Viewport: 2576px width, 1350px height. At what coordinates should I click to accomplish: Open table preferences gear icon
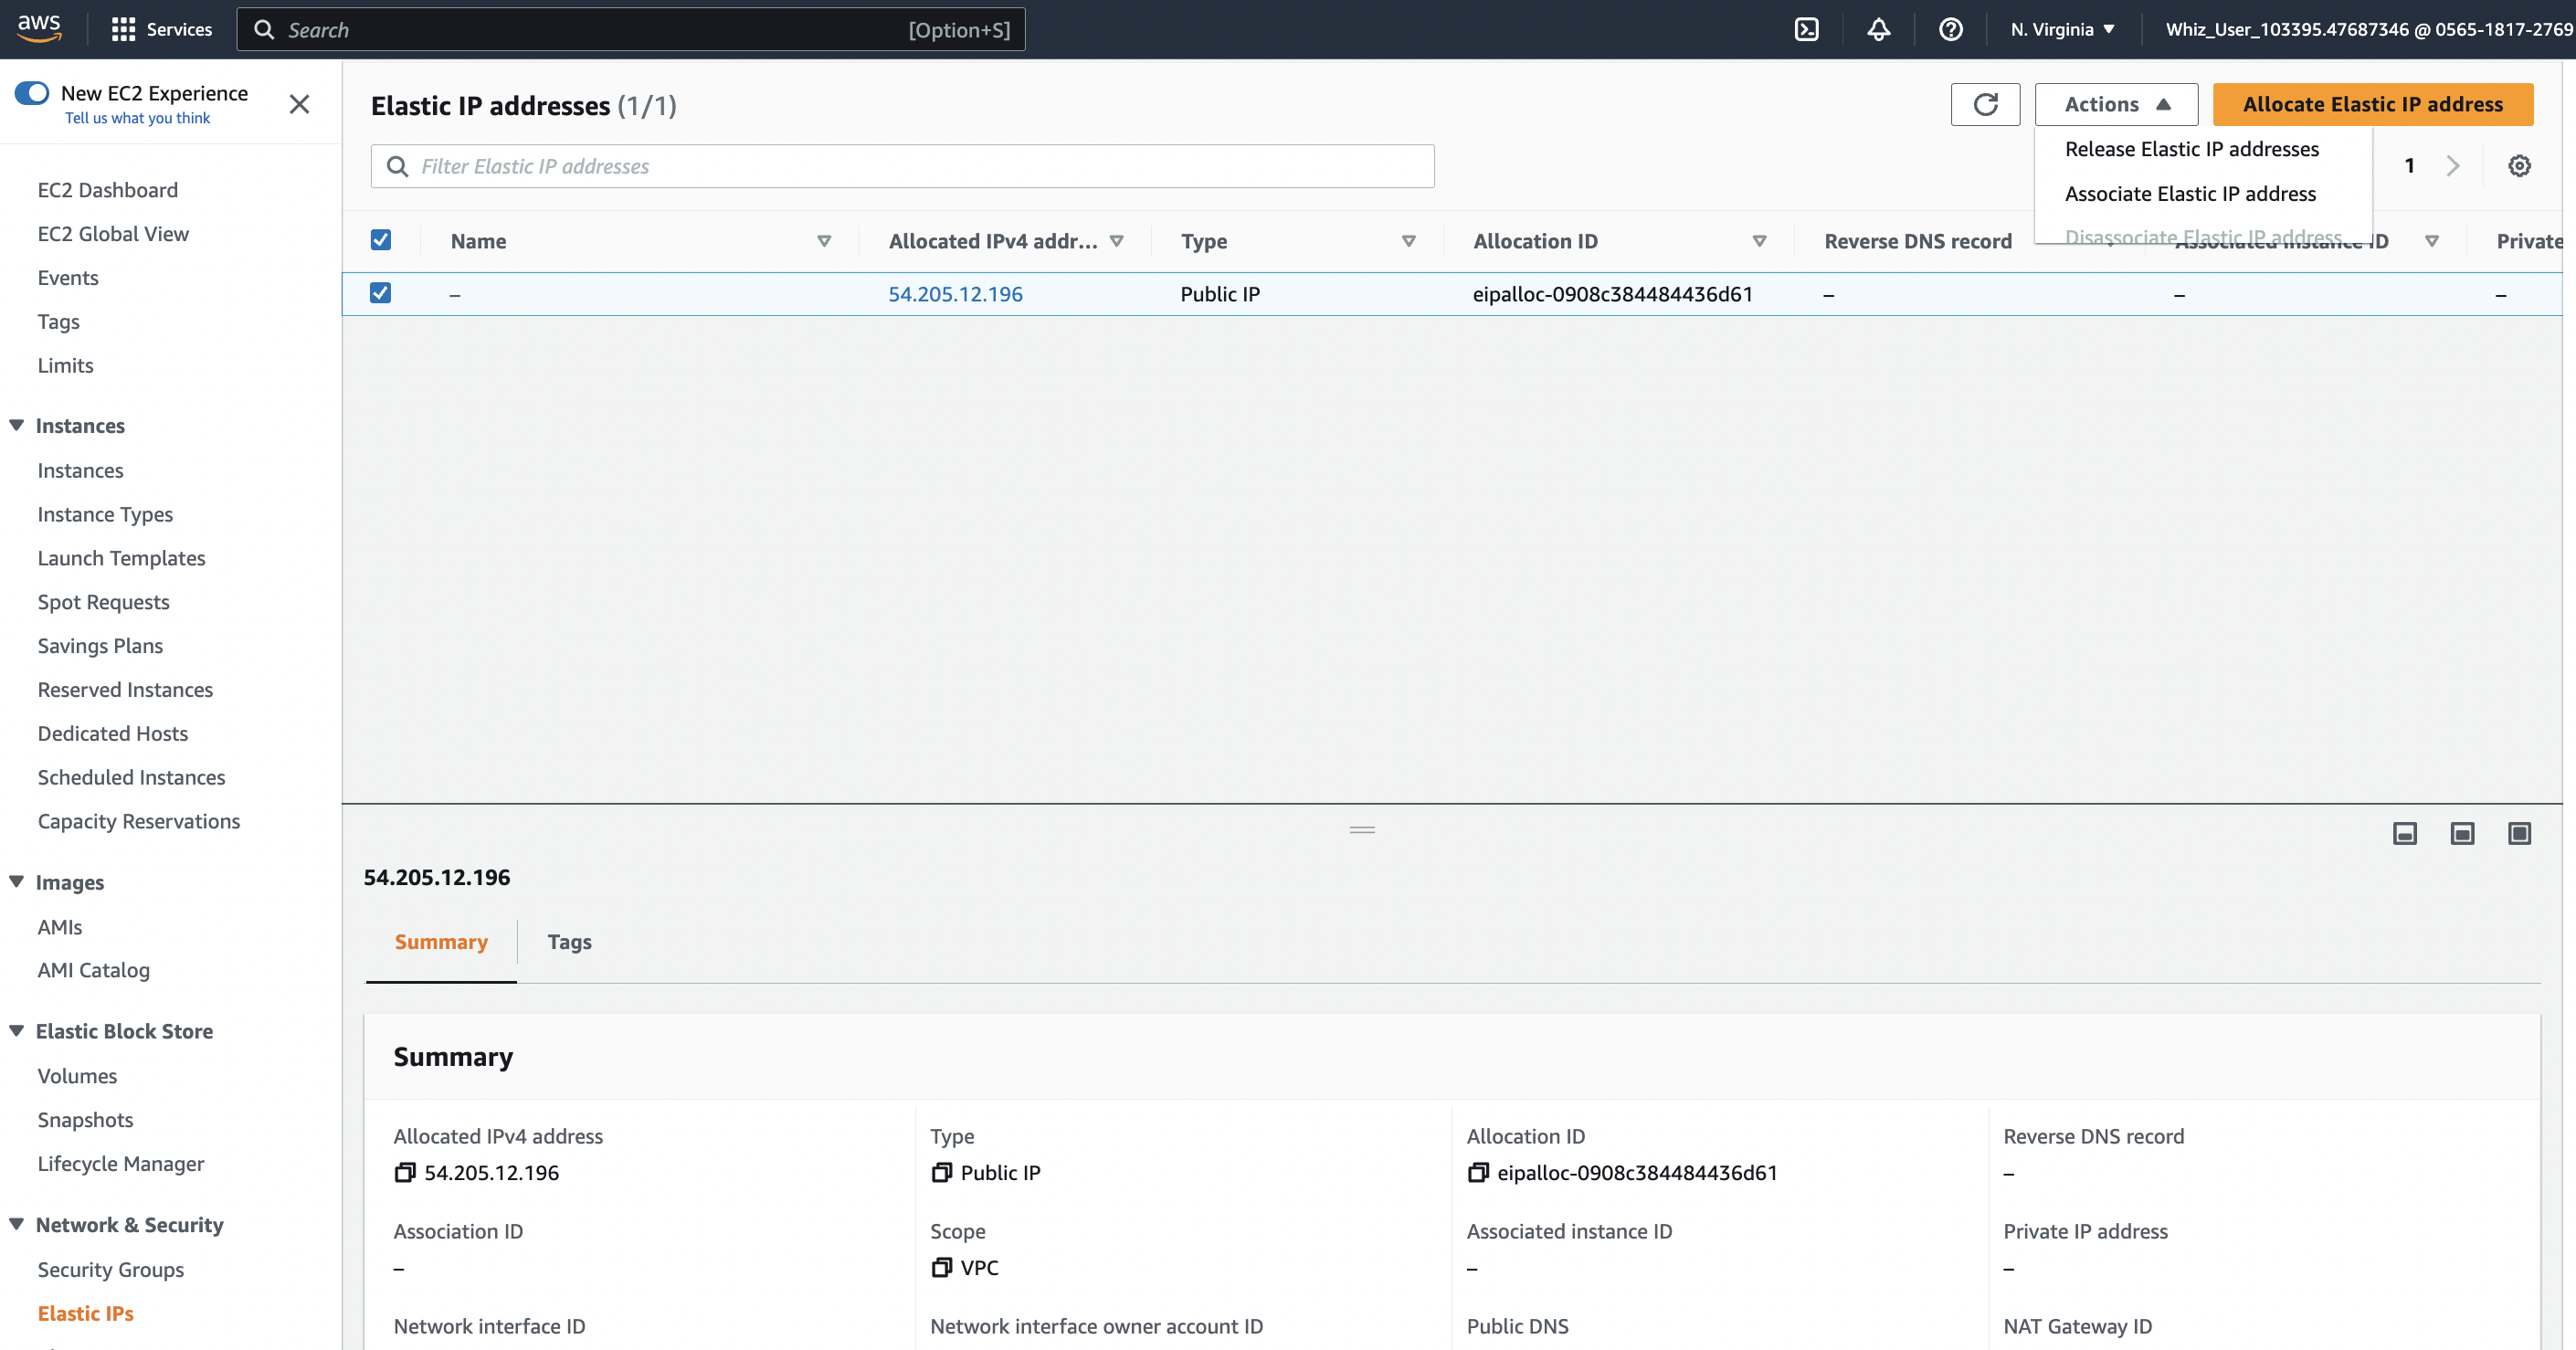click(x=2519, y=166)
